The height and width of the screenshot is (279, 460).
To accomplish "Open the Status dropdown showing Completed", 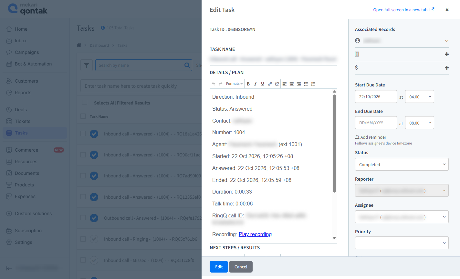I will tap(402, 164).
